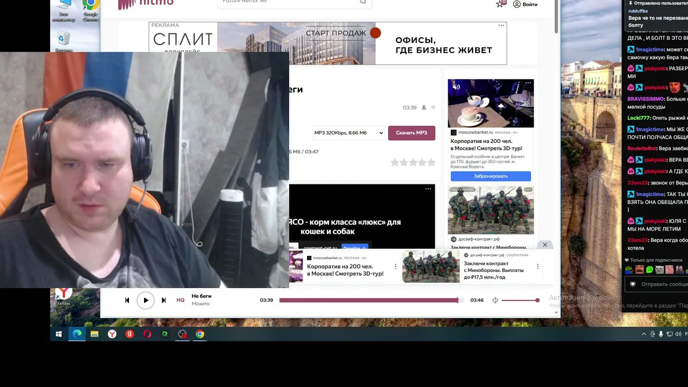
Task: Click the Войти login link
Action: [x=525, y=4]
